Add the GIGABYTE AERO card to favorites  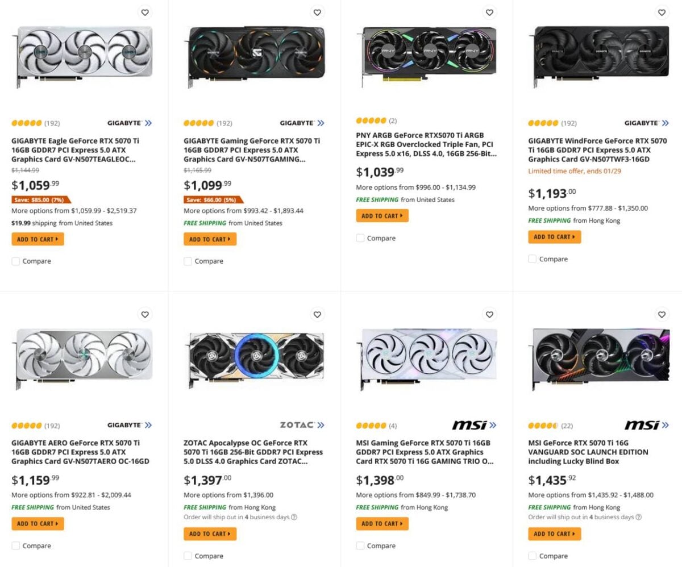click(145, 314)
